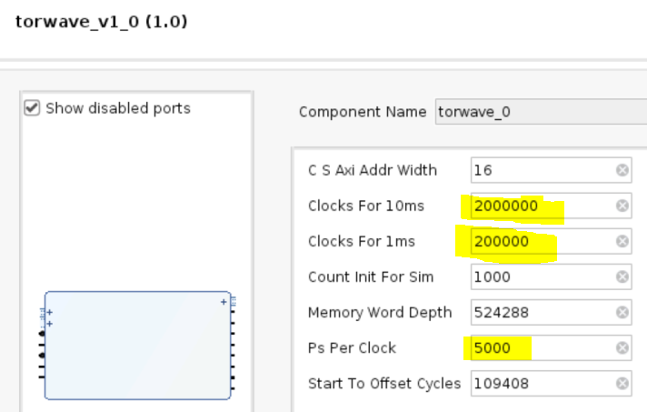Viewport: 647px width, 412px height.
Task: Expand the right-side interface plus on the block
Action: click(x=224, y=302)
